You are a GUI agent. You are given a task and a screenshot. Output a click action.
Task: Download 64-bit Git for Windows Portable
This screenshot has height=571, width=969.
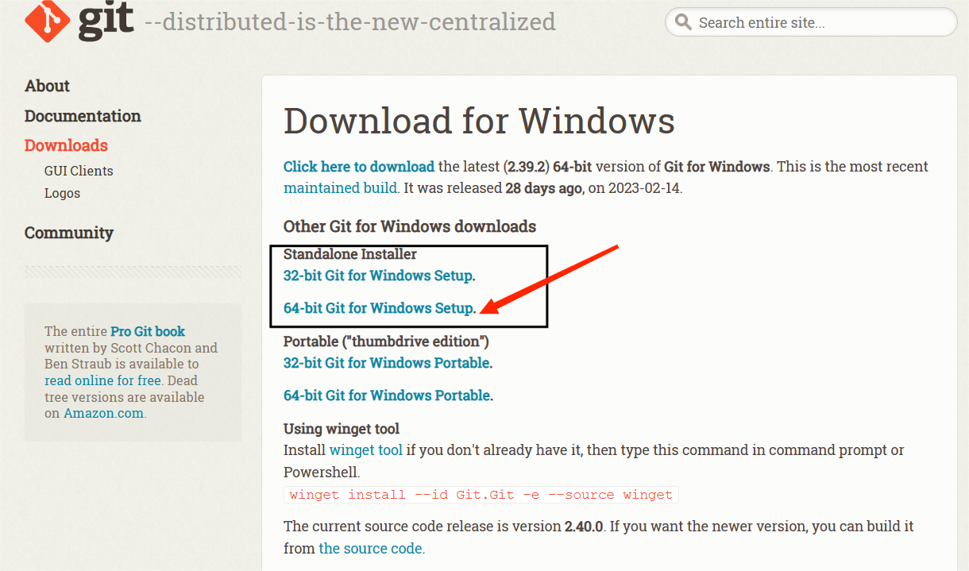pyautogui.click(x=386, y=395)
